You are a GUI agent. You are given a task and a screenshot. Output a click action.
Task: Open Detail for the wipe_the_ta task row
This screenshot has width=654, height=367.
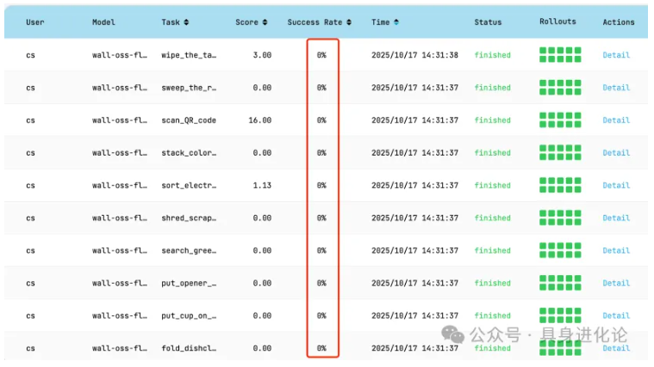[x=616, y=55]
